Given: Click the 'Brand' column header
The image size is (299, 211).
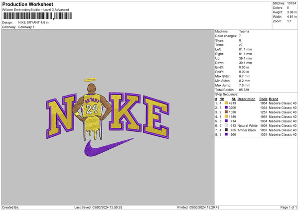Looking at the screenshot, I should pyautogui.click(x=274, y=99).
